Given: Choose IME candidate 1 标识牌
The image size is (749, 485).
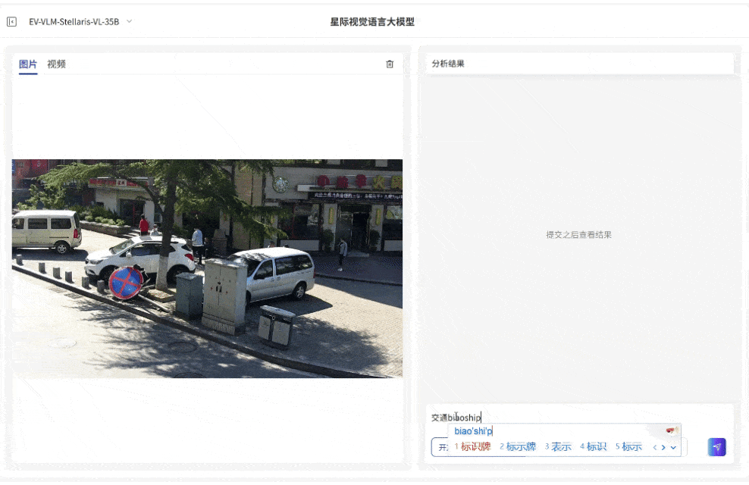Looking at the screenshot, I should point(472,447).
